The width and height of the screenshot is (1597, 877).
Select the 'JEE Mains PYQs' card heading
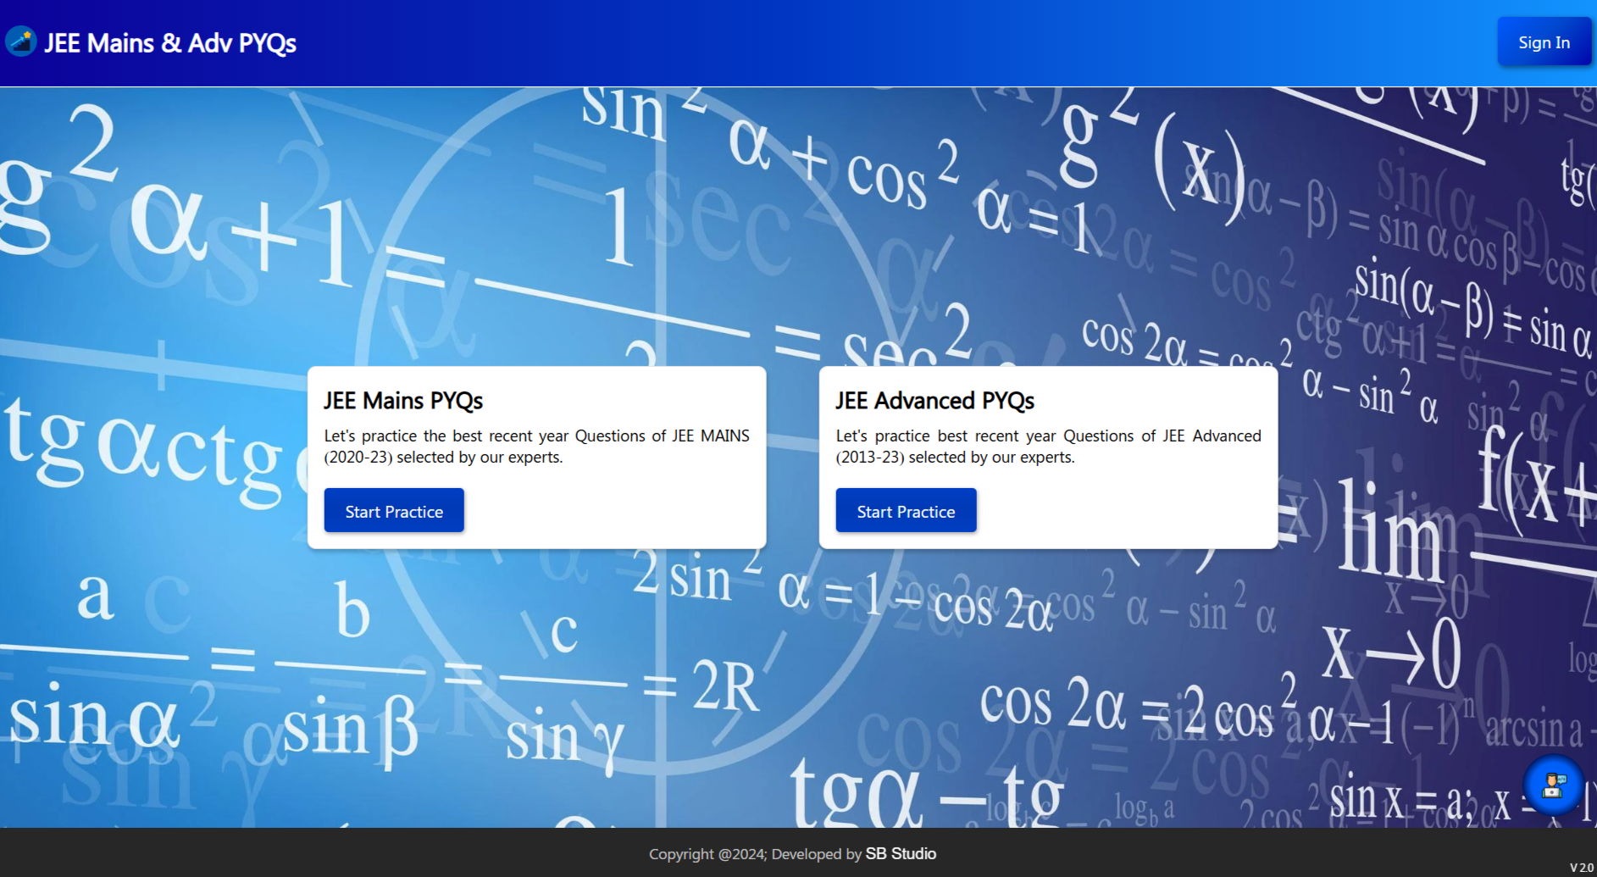click(x=403, y=400)
